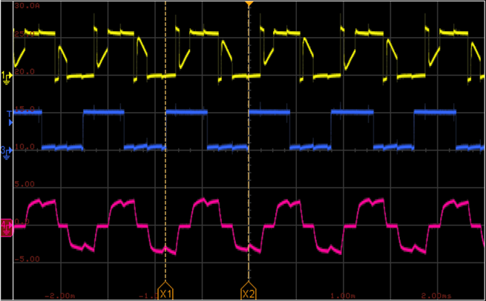The image size is (486, 301).
Task: Select the X2 cursor label
Action: (249, 294)
